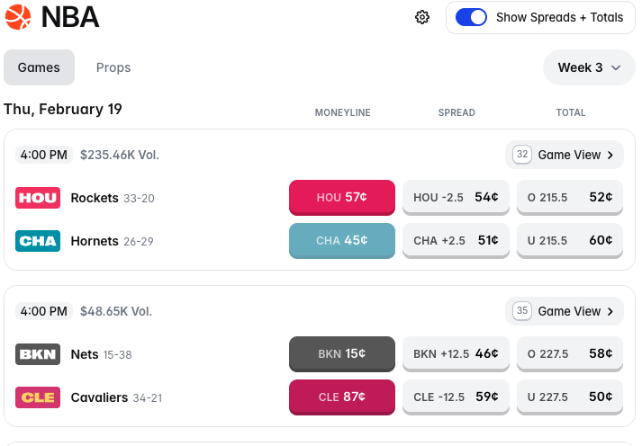Screen dimensions: 642x446
Task: Click the Brooklyn Nets BKN team logo
Action: [38, 354]
